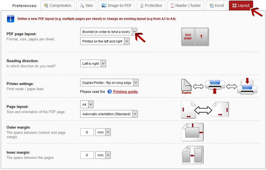Switch to the Header / footer tab
The width and height of the screenshot is (266, 170).
pyautogui.click(x=186, y=5)
